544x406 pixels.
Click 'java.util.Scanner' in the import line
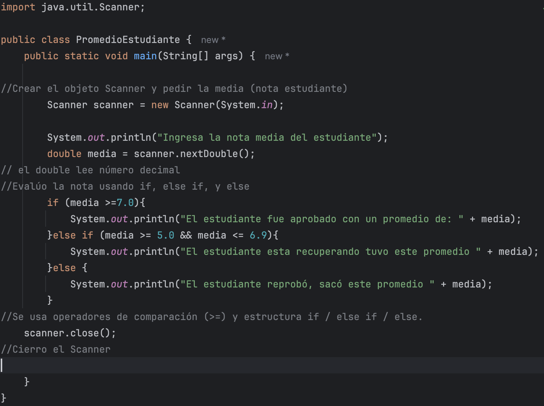click(x=90, y=7)
